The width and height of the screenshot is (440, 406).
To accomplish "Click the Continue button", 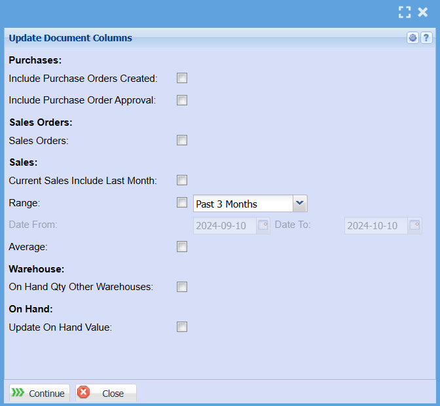I will click(x=39, y=393).
